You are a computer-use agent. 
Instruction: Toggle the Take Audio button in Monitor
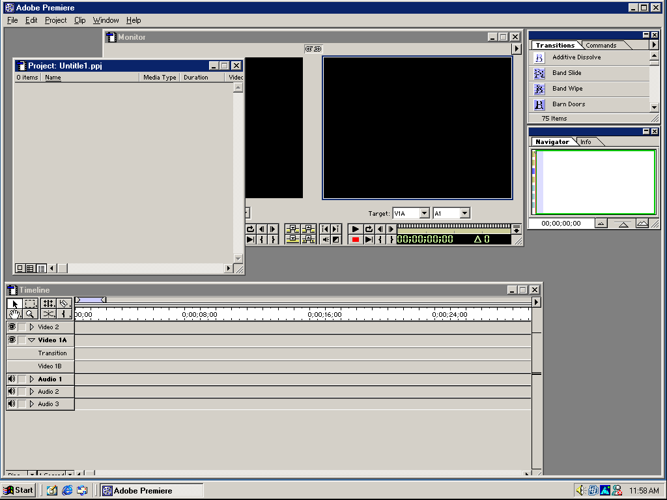[x=326, y=240]
